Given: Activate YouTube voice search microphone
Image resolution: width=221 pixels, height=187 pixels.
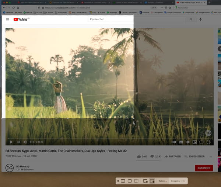Looking at the screenshot, I should coord(200,19).
